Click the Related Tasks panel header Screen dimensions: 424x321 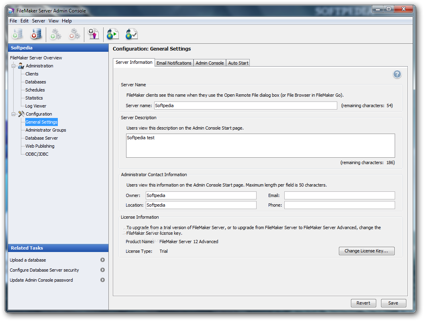(x=58, y=248)
